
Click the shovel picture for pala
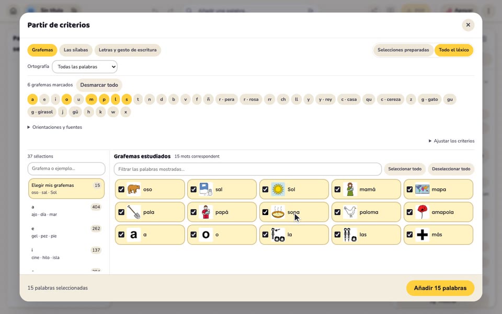coord(133,212)
